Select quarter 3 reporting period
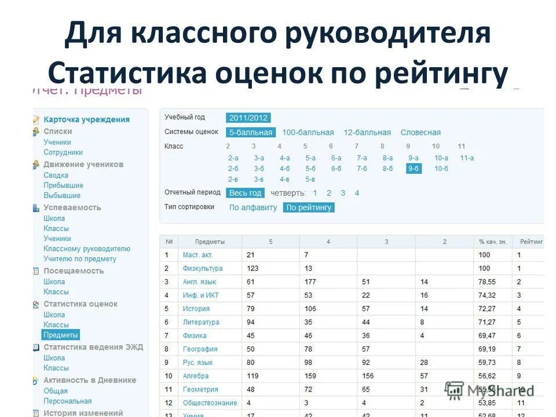556x417 pixels. click(343, 193)
